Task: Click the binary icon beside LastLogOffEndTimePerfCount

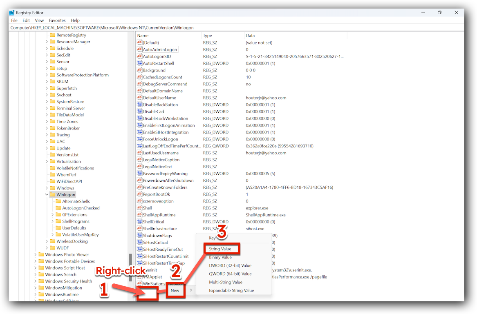Action: [140, 146]
